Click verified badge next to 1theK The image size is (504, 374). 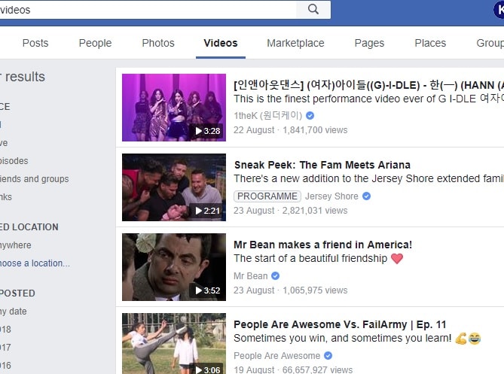click(310, 116)
